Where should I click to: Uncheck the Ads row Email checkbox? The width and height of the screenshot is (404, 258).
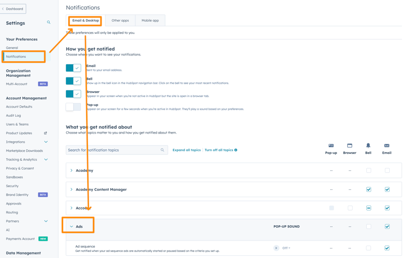point(387,226)
